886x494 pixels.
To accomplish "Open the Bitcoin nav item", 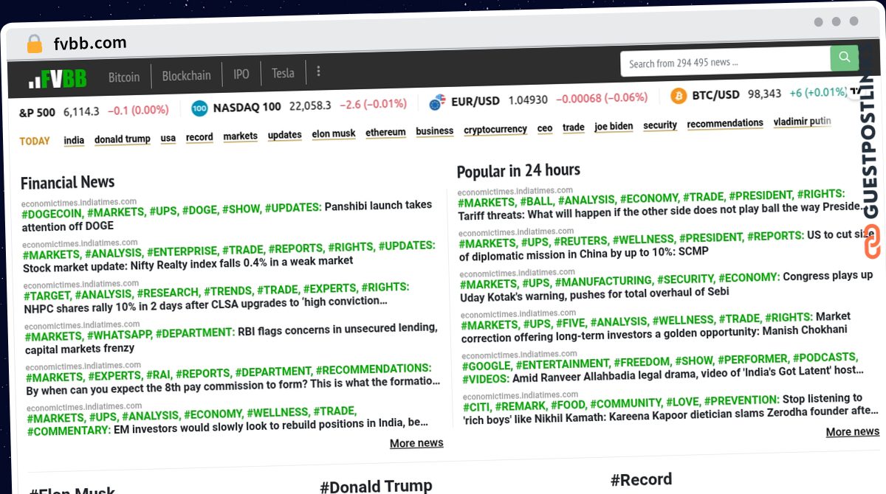I will pos(124,77).
